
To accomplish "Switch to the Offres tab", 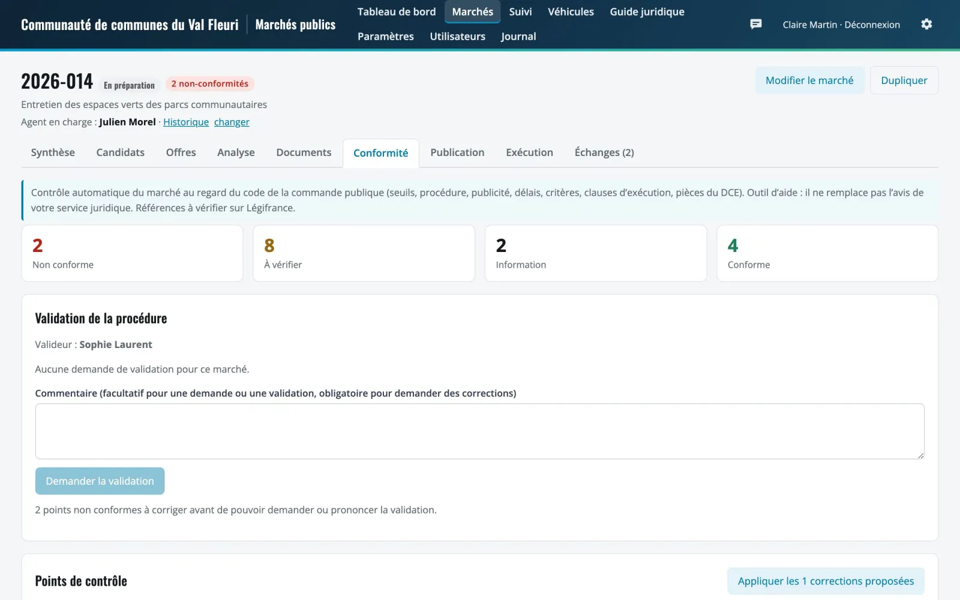I will pos(181,152).
